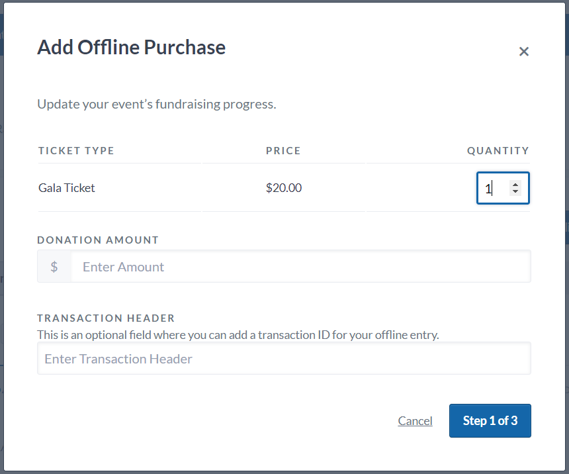Click the TICKET TYPE column header

76,151
